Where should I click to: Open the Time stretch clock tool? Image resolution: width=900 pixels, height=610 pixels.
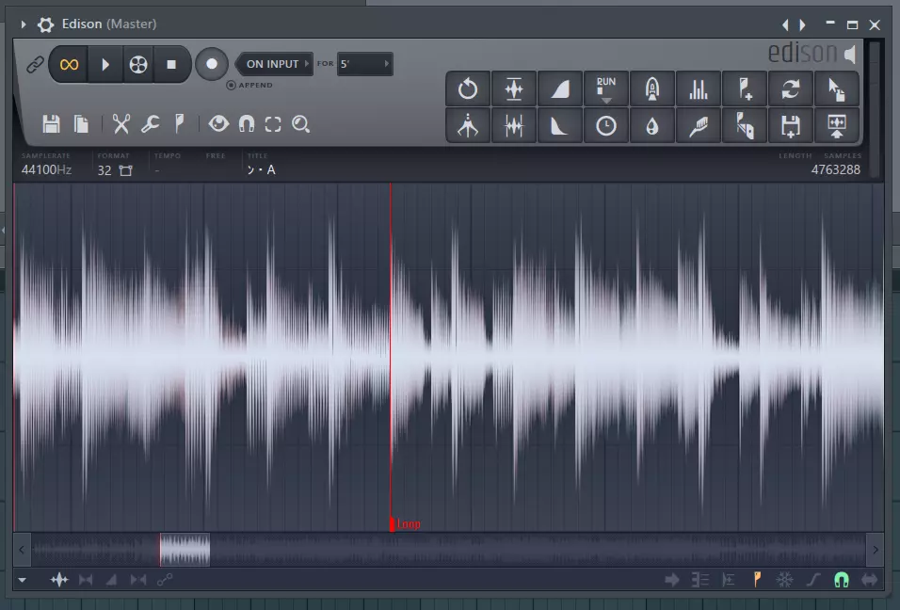pos(606,126)
